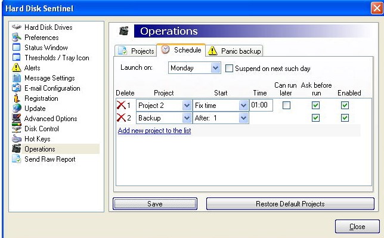The height and width of the screenshot is (238, 384).
Task: Open Preferences via its sidebar icon
Action: pyautogui.click(x=17, y=37)
